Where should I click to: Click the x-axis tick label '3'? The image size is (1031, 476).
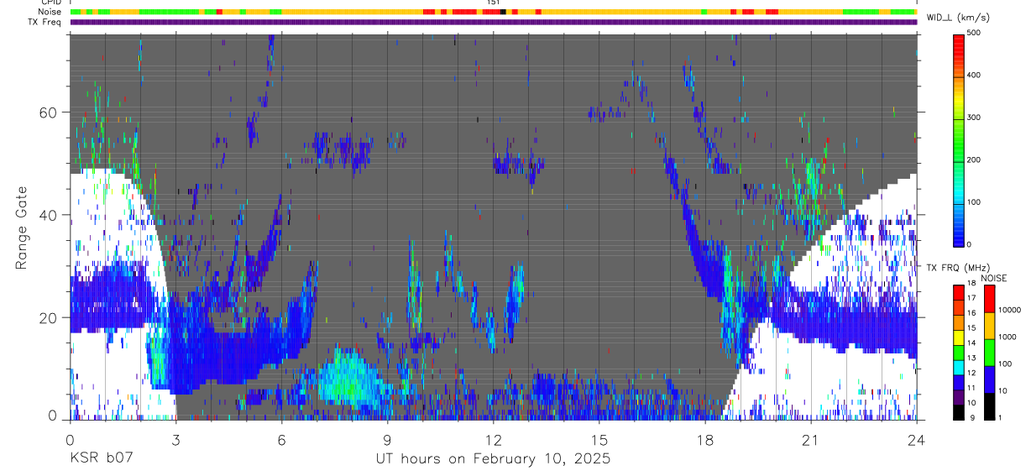pyautogui.click(x=175, y=440)
